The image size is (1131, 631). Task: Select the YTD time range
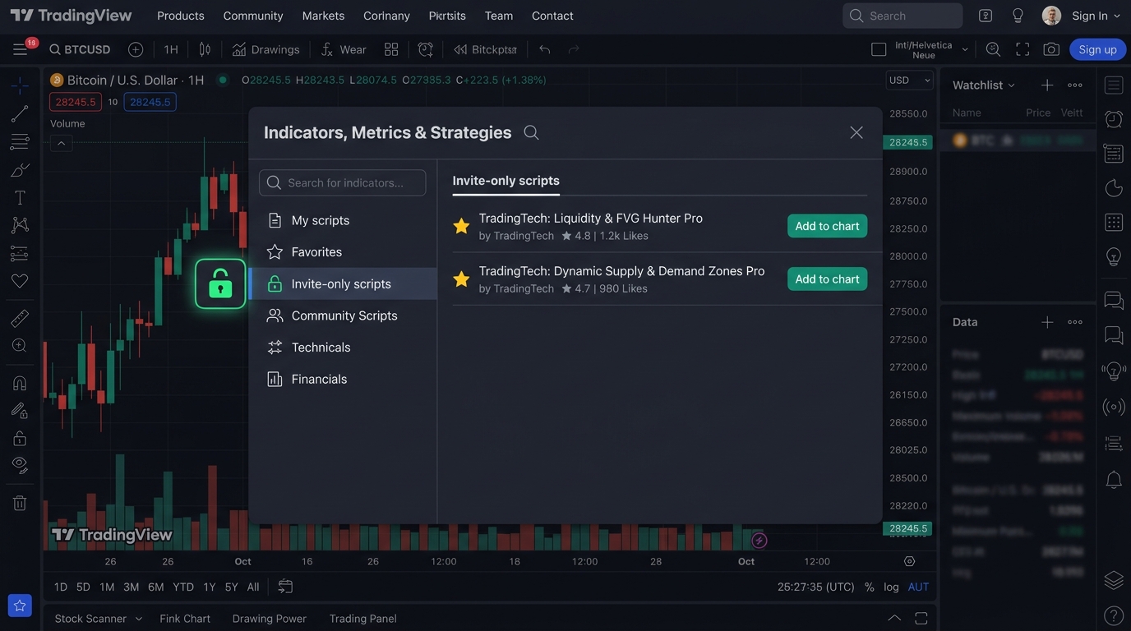pyautogui.click(x=183, y=587)
